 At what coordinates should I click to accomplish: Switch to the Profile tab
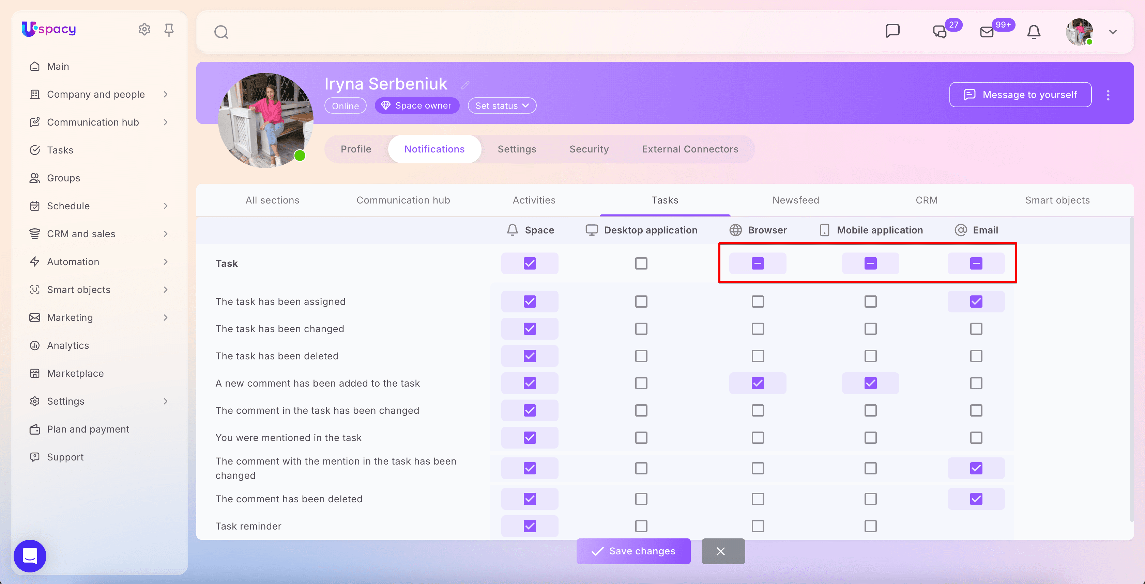click(x=355, y=149)
